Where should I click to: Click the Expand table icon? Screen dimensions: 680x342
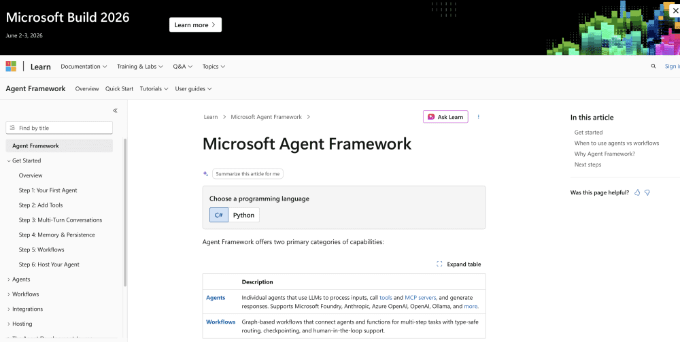point(439,264)
